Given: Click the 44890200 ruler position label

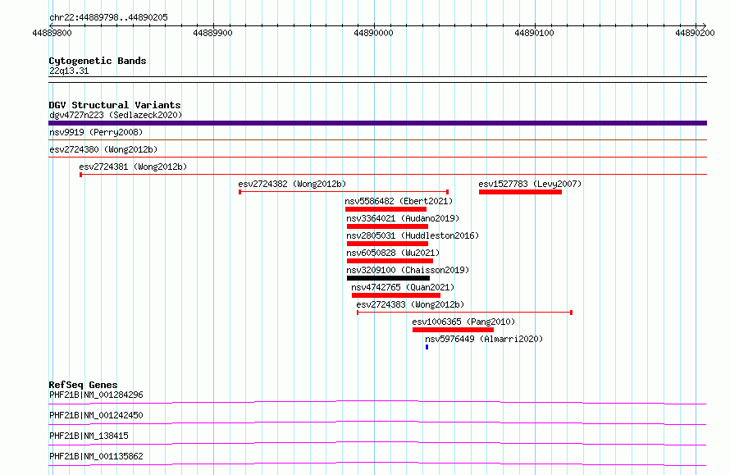Looking at the screenshot, I should (695, 33).
